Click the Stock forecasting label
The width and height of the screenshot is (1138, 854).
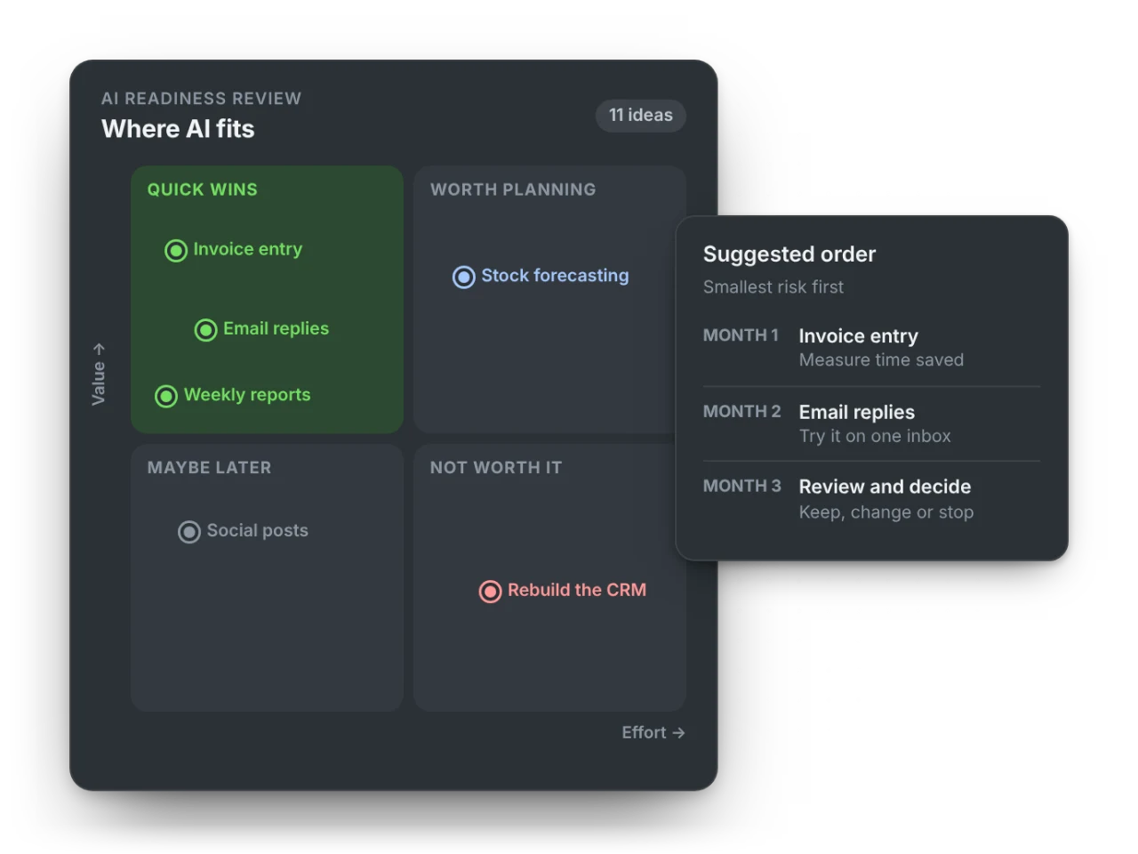tap(555, 276)
